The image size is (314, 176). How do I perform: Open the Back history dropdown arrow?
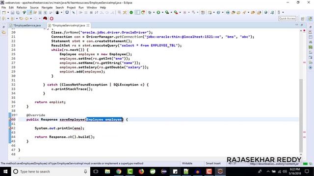tap(31, 19)
